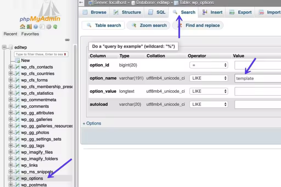Click wp_cfs_contacts table icon

[x=17, y=67]
